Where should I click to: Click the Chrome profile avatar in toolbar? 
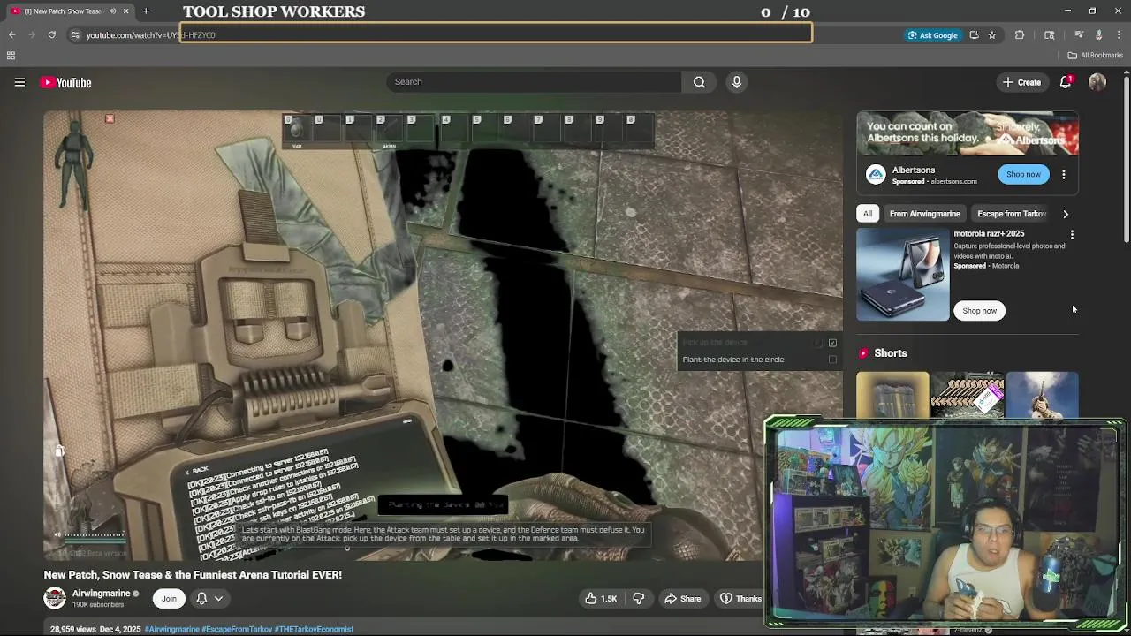[x=1098, y=35]
